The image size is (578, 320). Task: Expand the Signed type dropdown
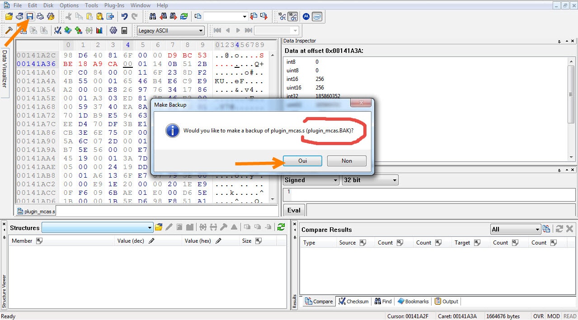[x=311, y=180]
